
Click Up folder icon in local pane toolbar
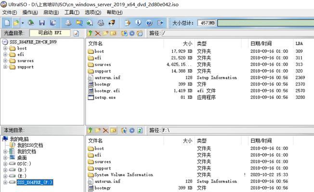coord(90,131)
